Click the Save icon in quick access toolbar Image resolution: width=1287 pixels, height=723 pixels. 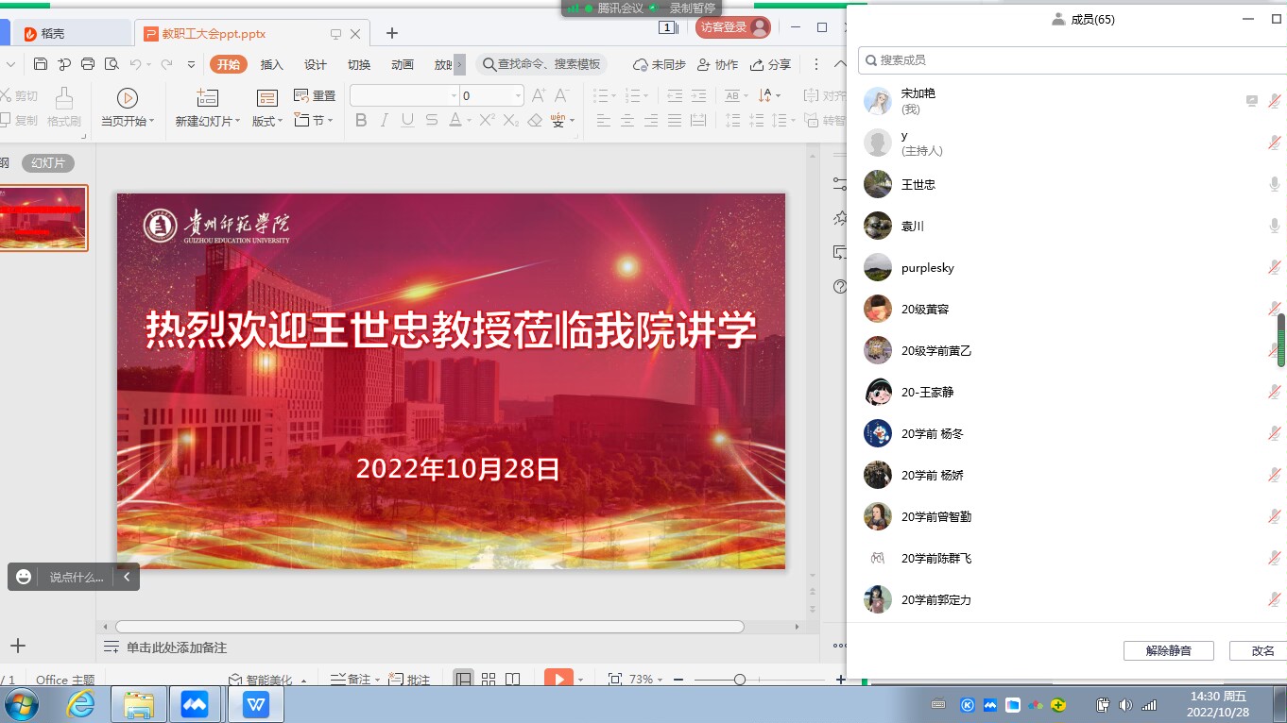(41, 64)
